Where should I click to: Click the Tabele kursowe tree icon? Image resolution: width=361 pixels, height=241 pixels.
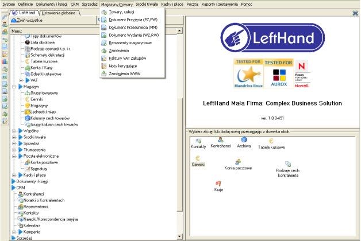pyautogui.click(x=27, y=61)
